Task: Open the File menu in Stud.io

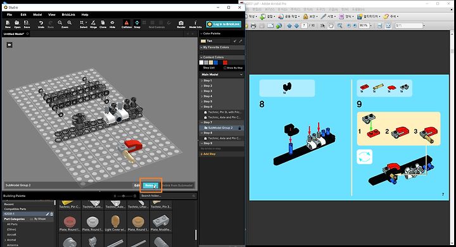Action: coord(9,15)
